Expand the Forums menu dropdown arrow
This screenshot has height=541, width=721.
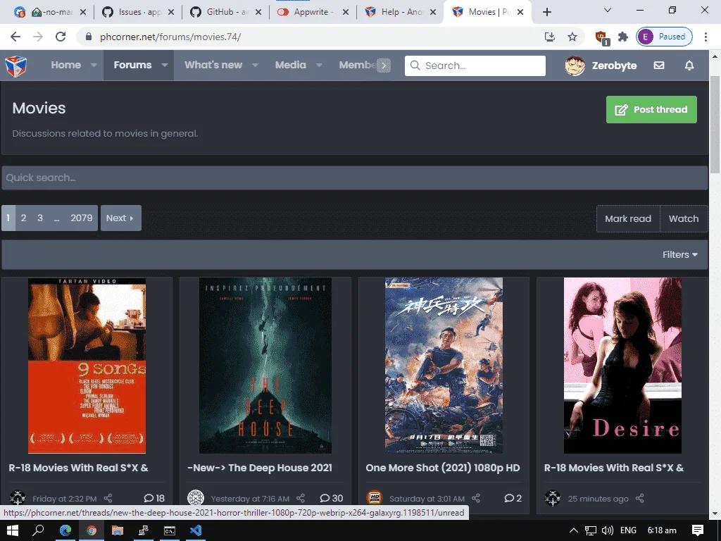tap(164, 66)
